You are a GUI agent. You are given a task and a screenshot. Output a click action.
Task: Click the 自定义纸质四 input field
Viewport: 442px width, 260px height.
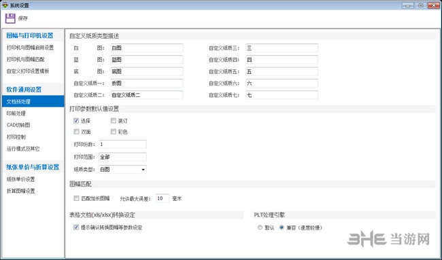click(282, 60)
